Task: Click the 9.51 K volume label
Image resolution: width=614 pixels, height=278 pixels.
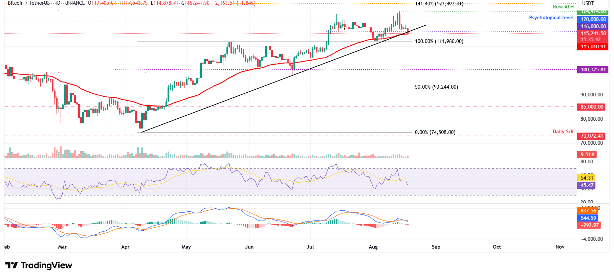Action: pos(587,155)
